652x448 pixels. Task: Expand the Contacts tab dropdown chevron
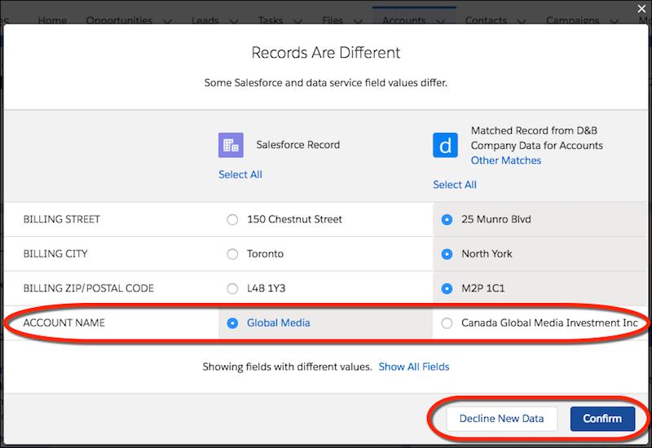click(x=521, y=21)
